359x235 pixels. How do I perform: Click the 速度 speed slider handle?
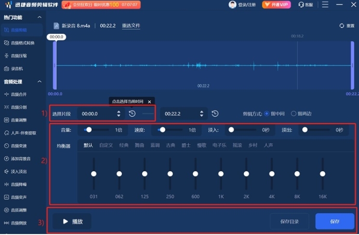[162, 130]
